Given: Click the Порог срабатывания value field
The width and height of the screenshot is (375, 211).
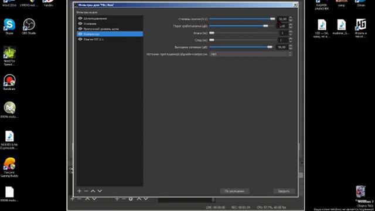Looking at the screenshot, I should [282, 26].
